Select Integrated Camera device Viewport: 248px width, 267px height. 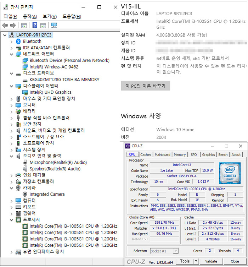point(47,195)
